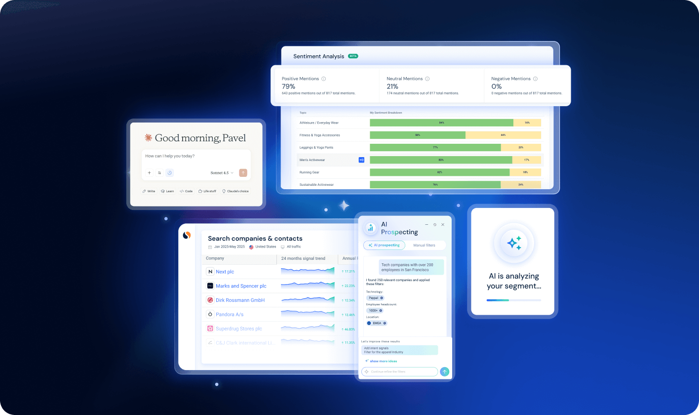Toggle the extended thinking clock icon
The width and height of the screenshot is (699, 415).
point(169,173)
